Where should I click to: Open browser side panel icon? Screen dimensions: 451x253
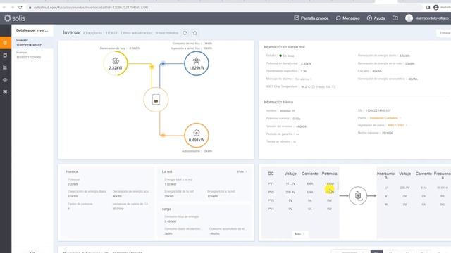click(x=428, y=8)
